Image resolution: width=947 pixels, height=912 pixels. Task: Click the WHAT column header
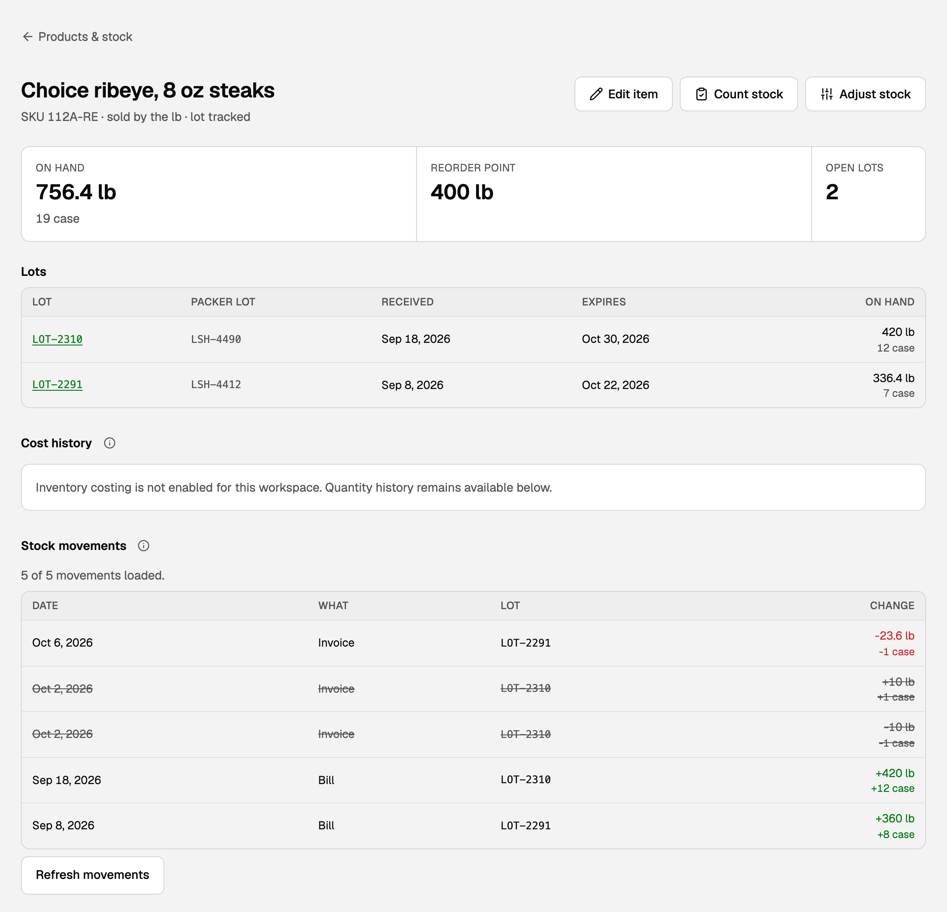pos(333,606)
